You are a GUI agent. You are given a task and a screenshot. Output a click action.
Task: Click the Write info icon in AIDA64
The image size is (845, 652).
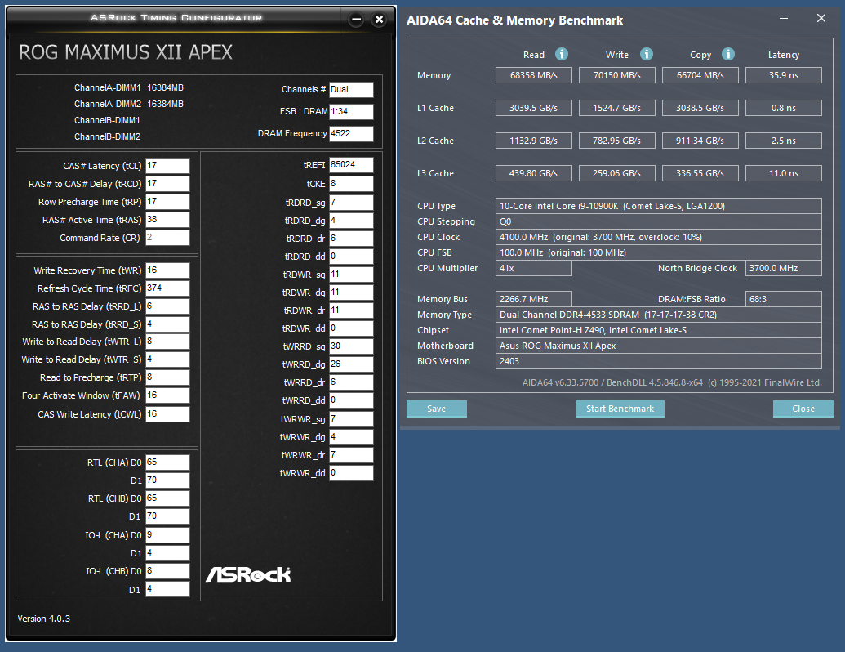click(x=646, y=54)
